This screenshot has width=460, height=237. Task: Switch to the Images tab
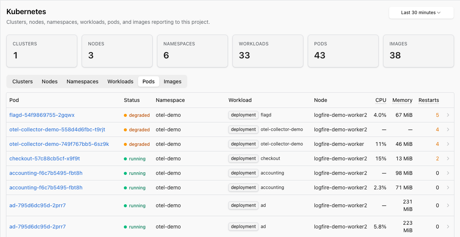(172, 81)
